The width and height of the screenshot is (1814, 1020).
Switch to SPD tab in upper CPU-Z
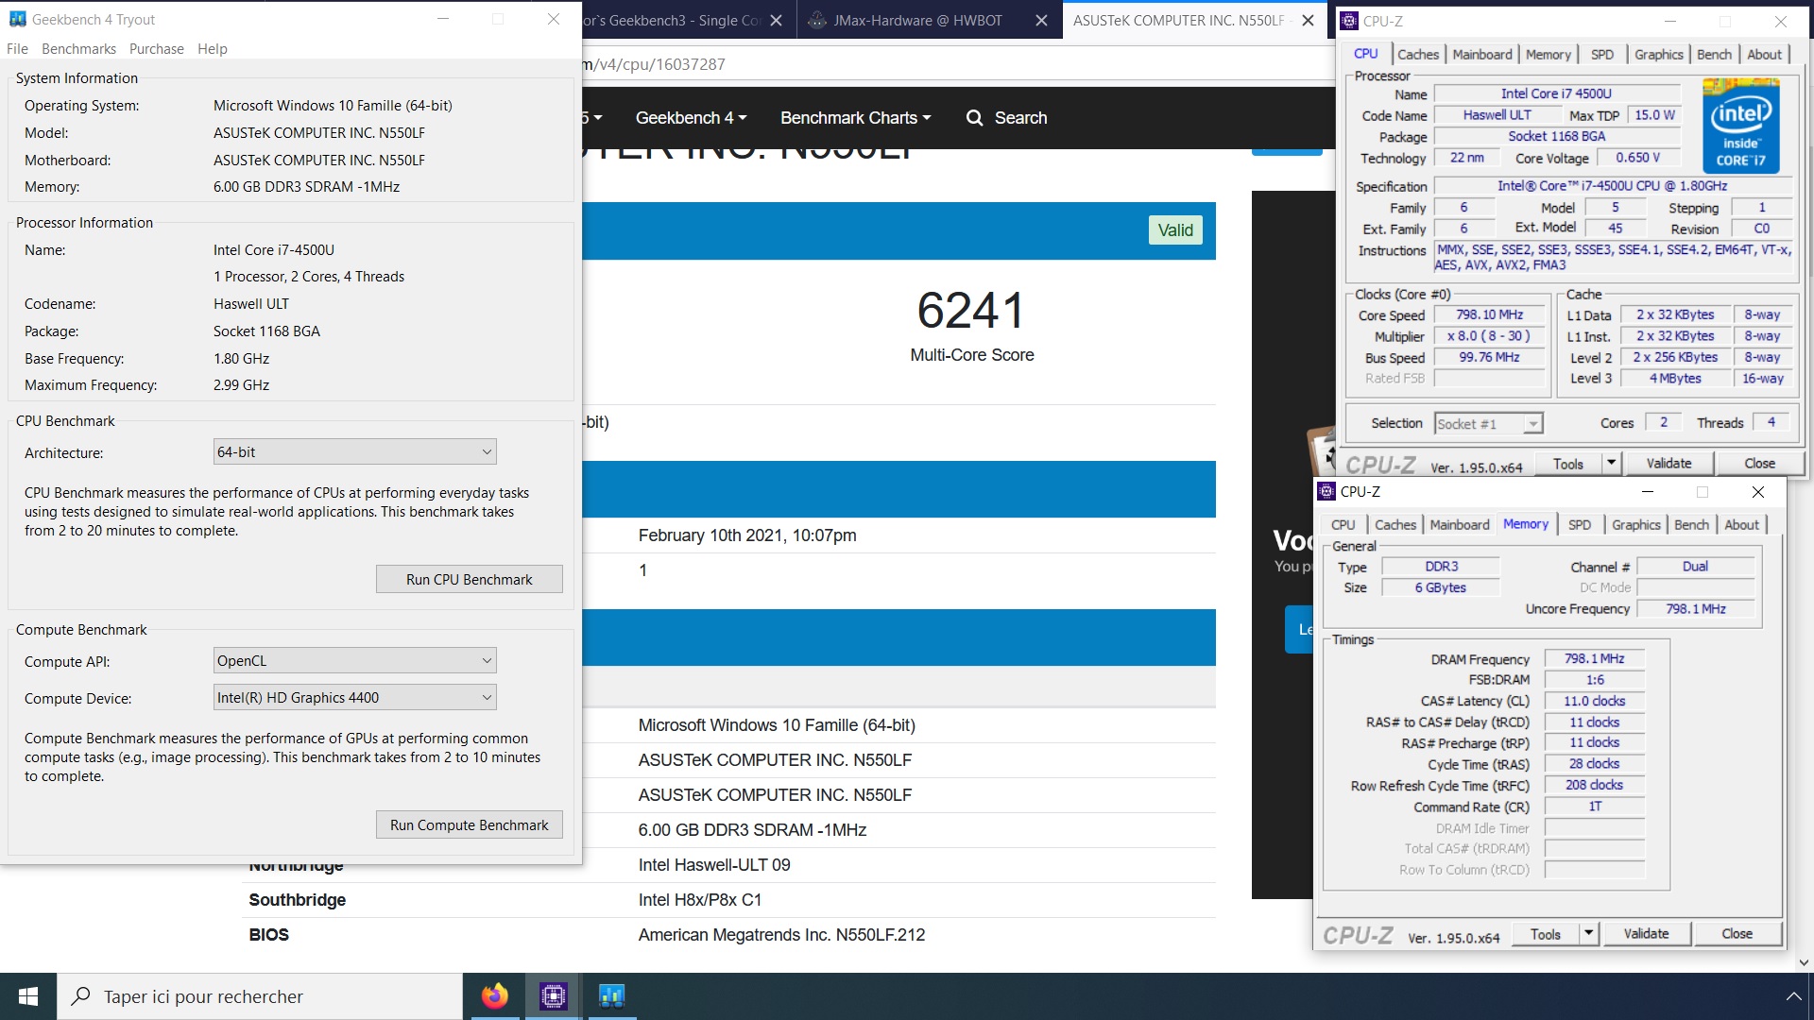(x=1602, y=55)
